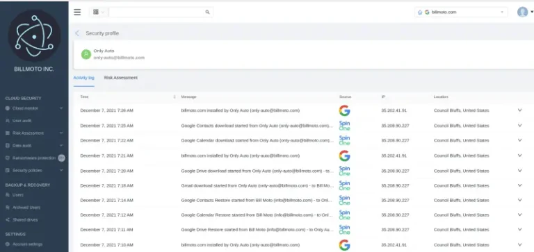Open Cloud monitor in sidebar

25,108
